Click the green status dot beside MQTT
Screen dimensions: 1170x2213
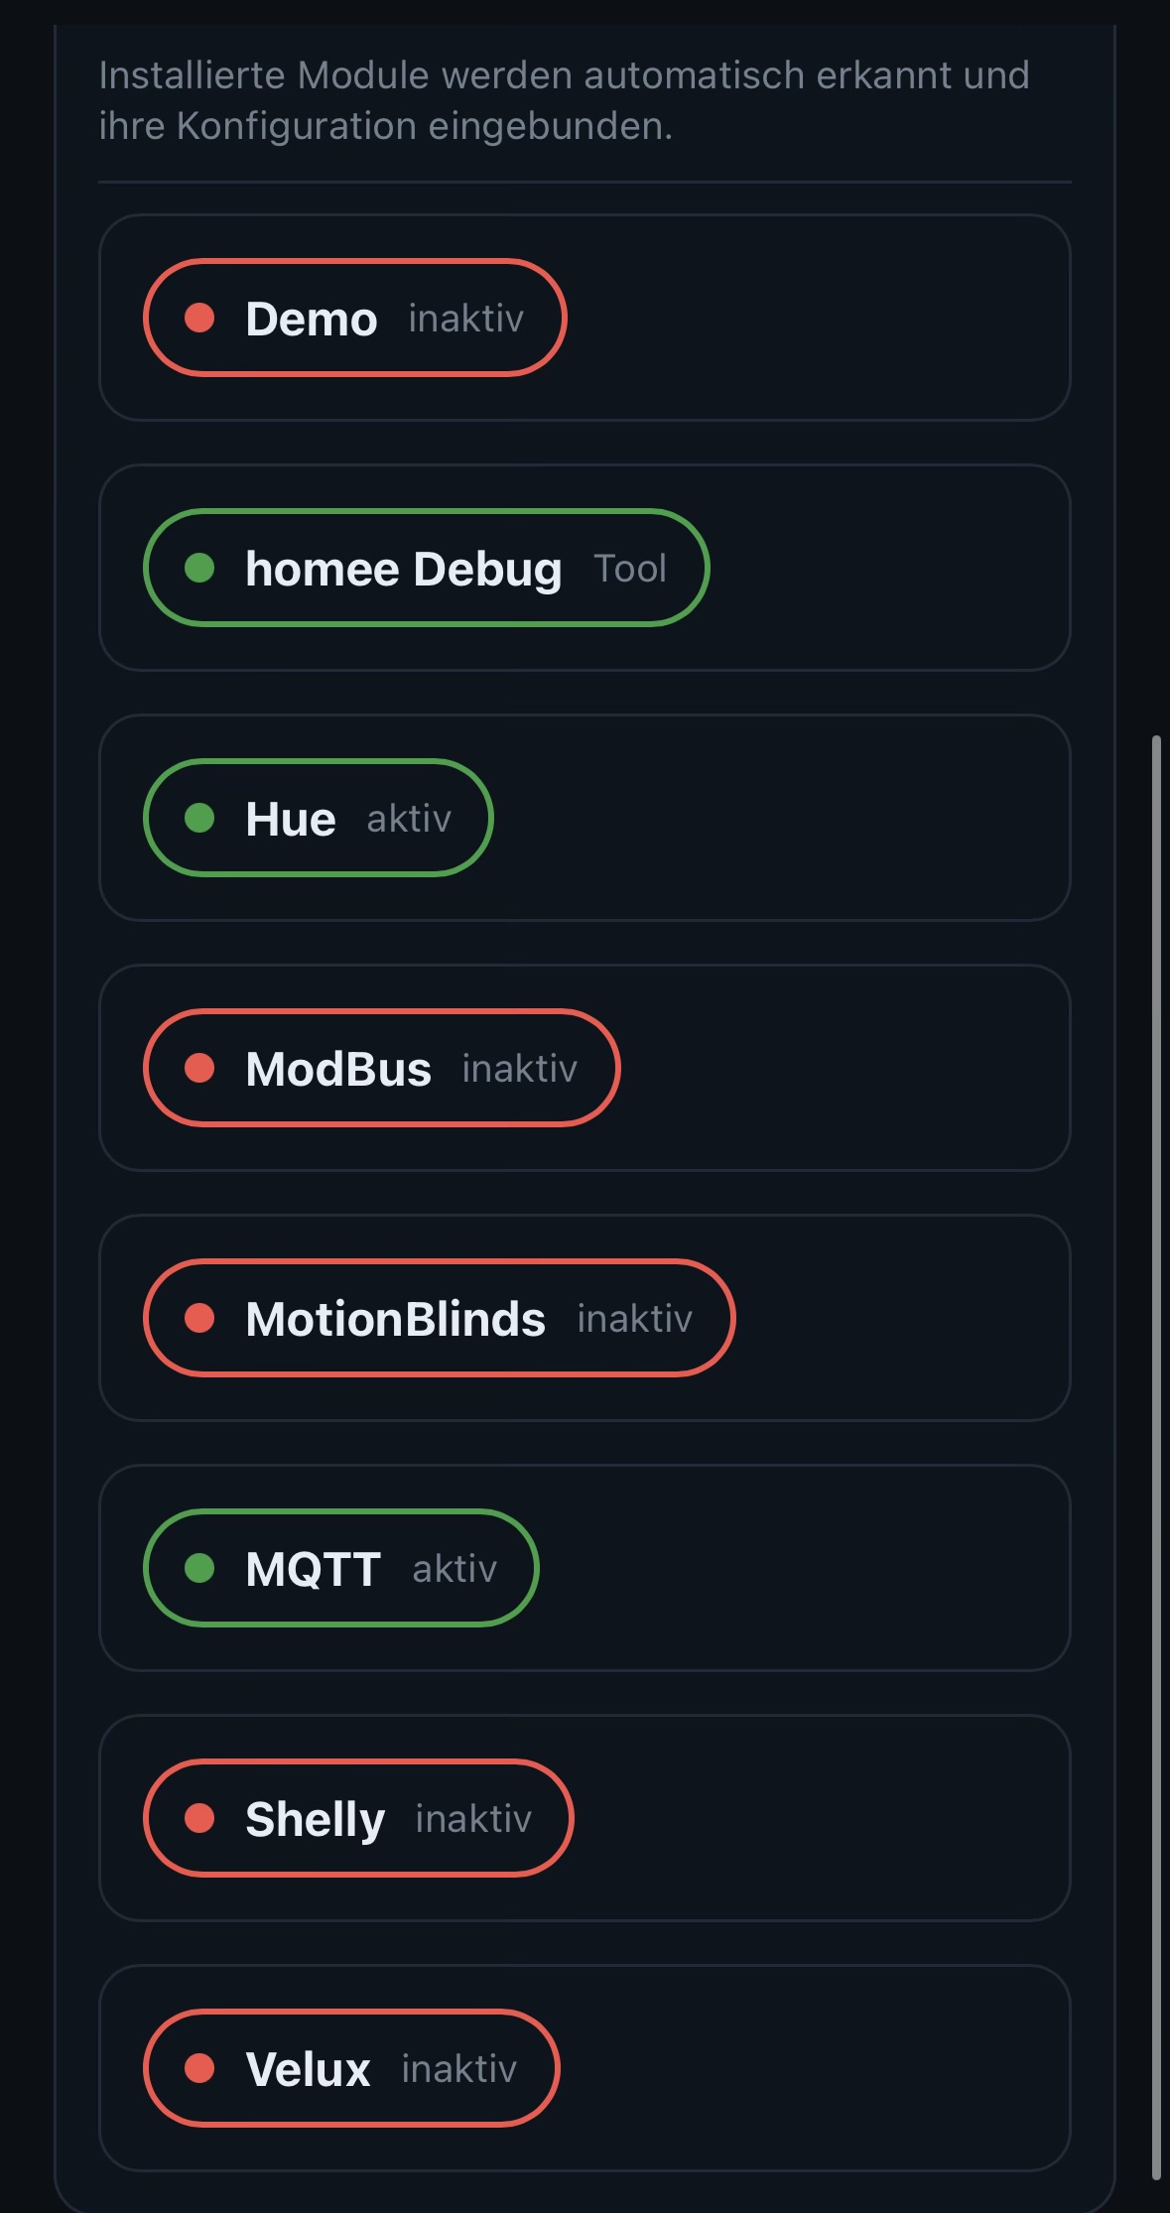coord(199,1568)
